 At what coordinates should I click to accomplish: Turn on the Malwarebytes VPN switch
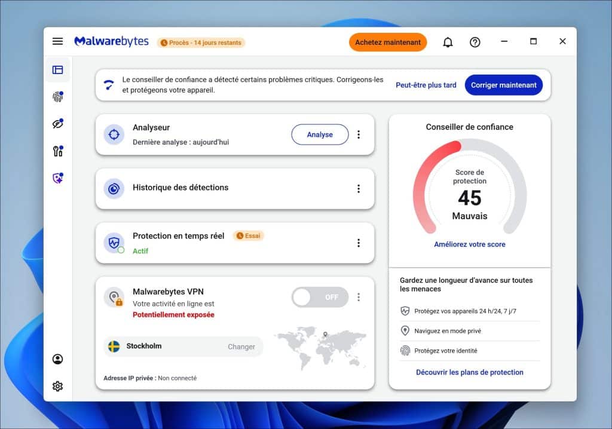coord(320,297)
